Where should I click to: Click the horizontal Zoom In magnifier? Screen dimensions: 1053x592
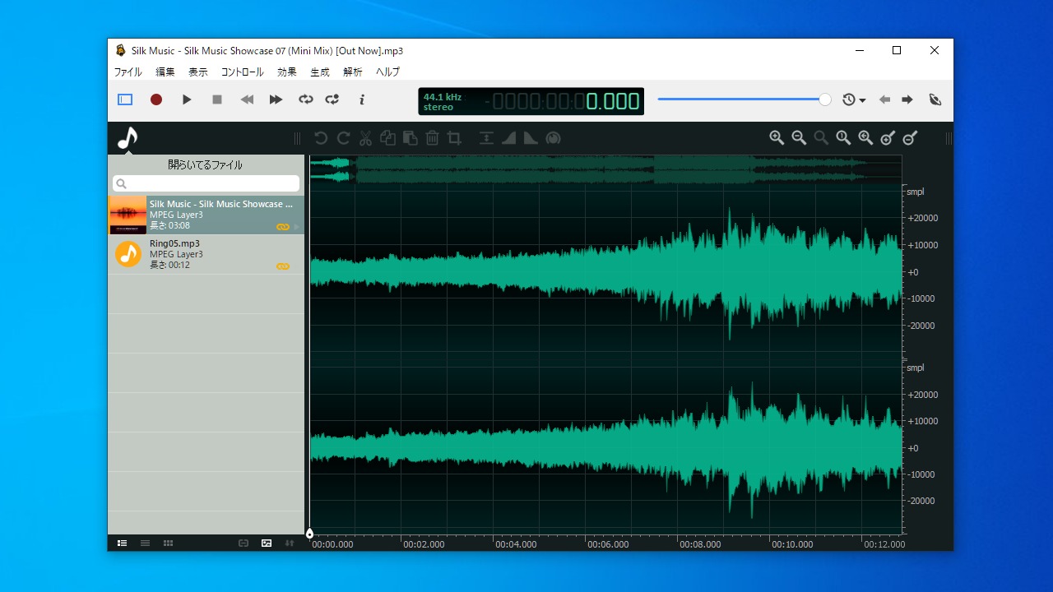point(777,138)
